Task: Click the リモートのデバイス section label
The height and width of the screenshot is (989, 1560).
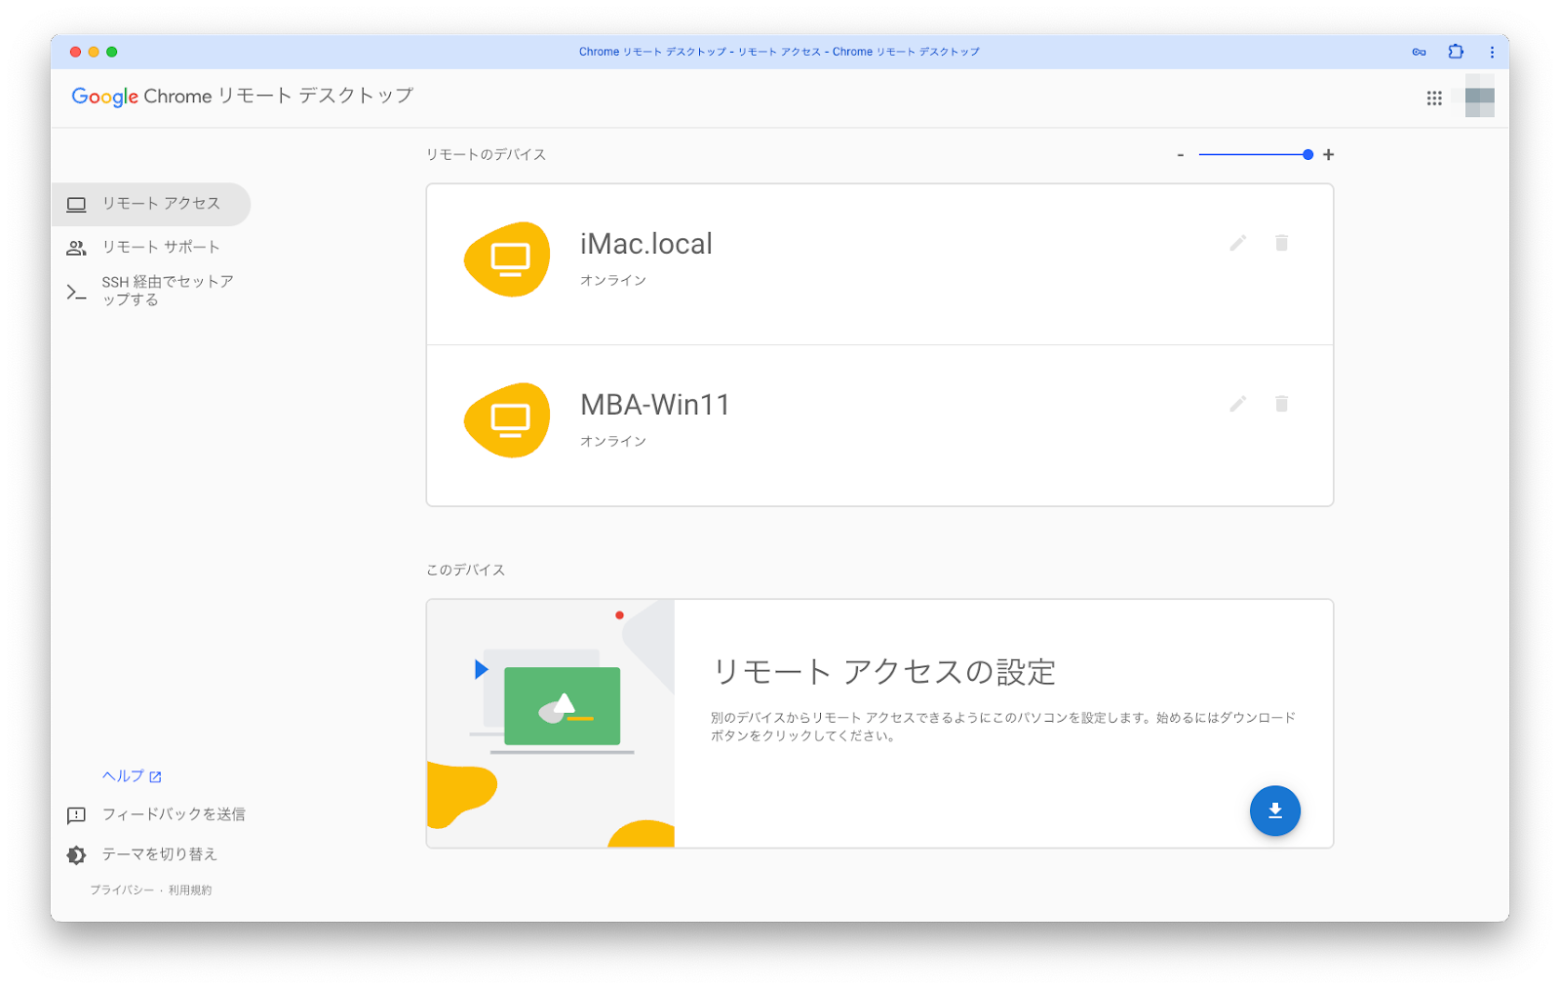Action: (x=486, y=155)
